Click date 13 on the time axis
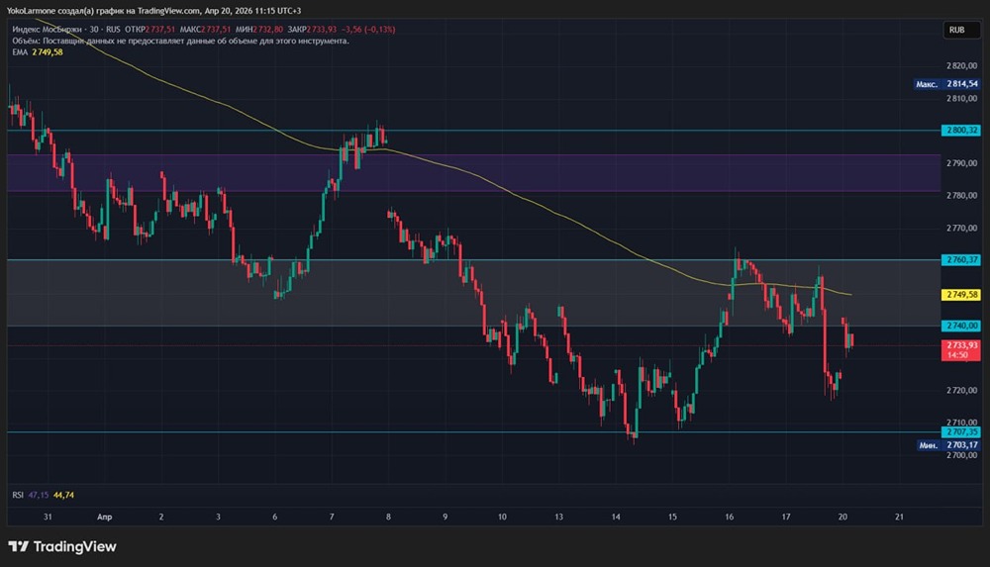Image resolution: width=990 pixels, height=567 pixels. pyautogui.click(x=558, y=517)
